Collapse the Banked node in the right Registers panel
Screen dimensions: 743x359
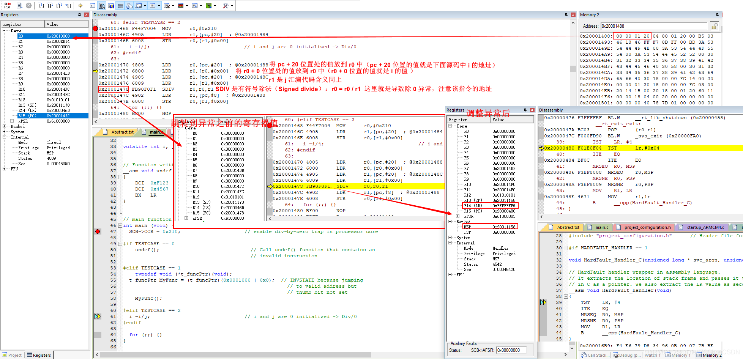tap(450, 222)
